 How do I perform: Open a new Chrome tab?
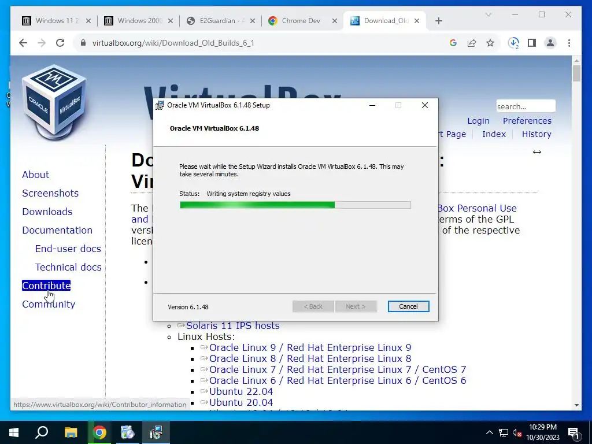coord(438,21)
